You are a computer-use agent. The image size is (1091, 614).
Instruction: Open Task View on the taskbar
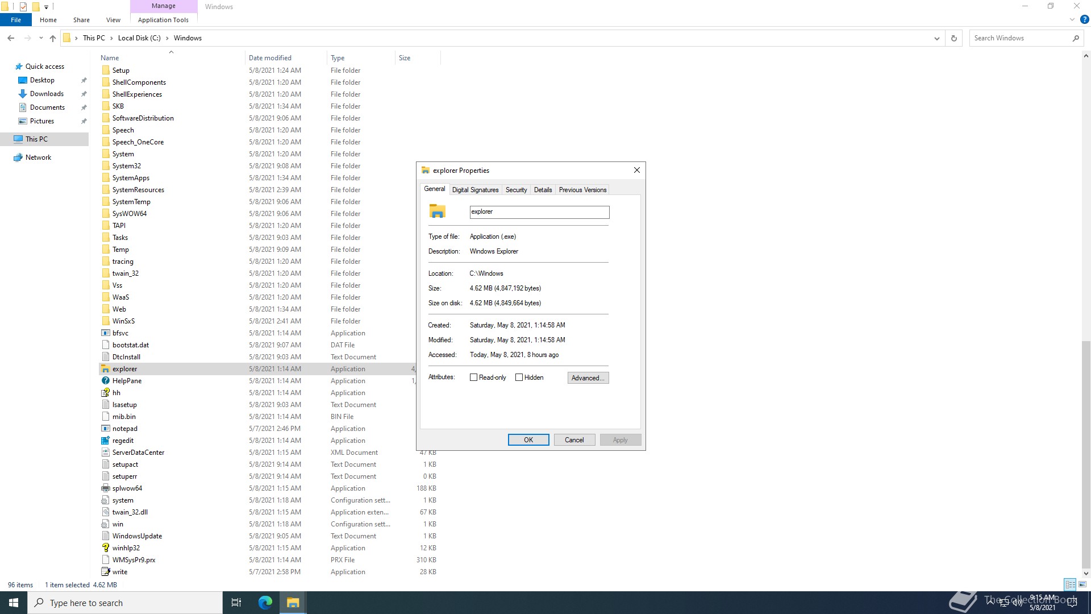point(236,603)
